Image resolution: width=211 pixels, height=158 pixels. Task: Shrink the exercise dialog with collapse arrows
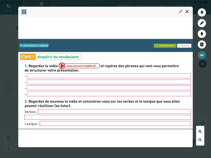(181, 11)
